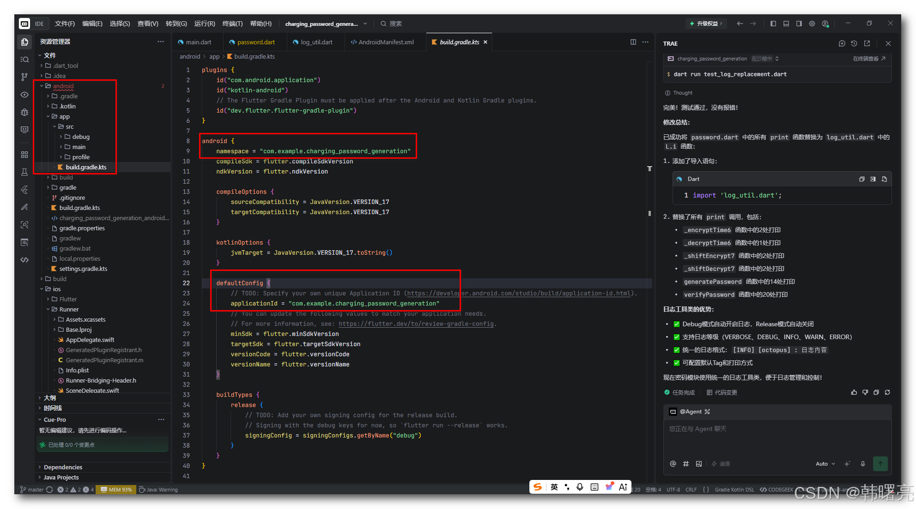
Task: Toggle the right AI sidebar layout
Action: coord(799,24)
